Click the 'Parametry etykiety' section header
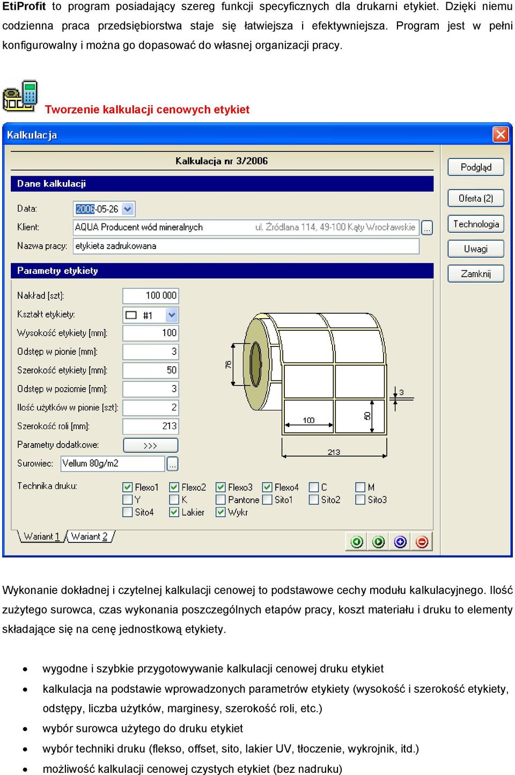 pos(222,271)
